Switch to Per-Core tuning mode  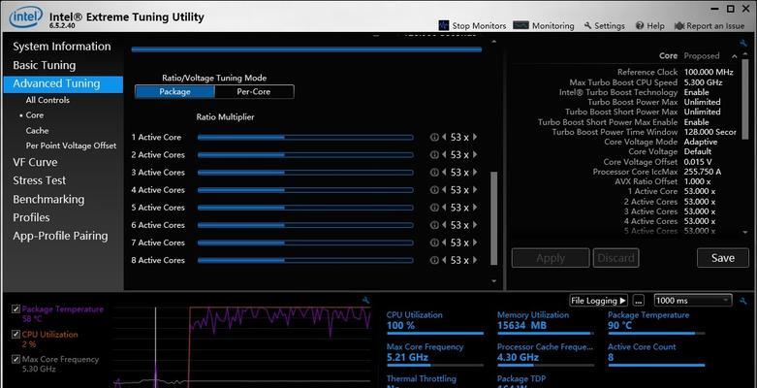[x=254, y=92]
